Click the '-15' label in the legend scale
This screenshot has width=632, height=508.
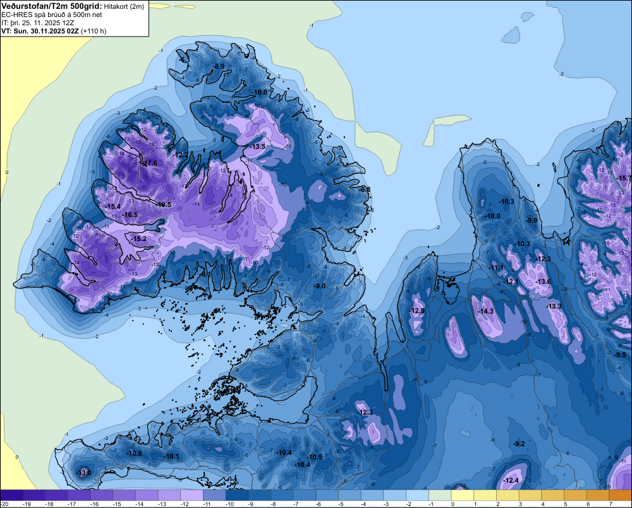tap(118, 504)
